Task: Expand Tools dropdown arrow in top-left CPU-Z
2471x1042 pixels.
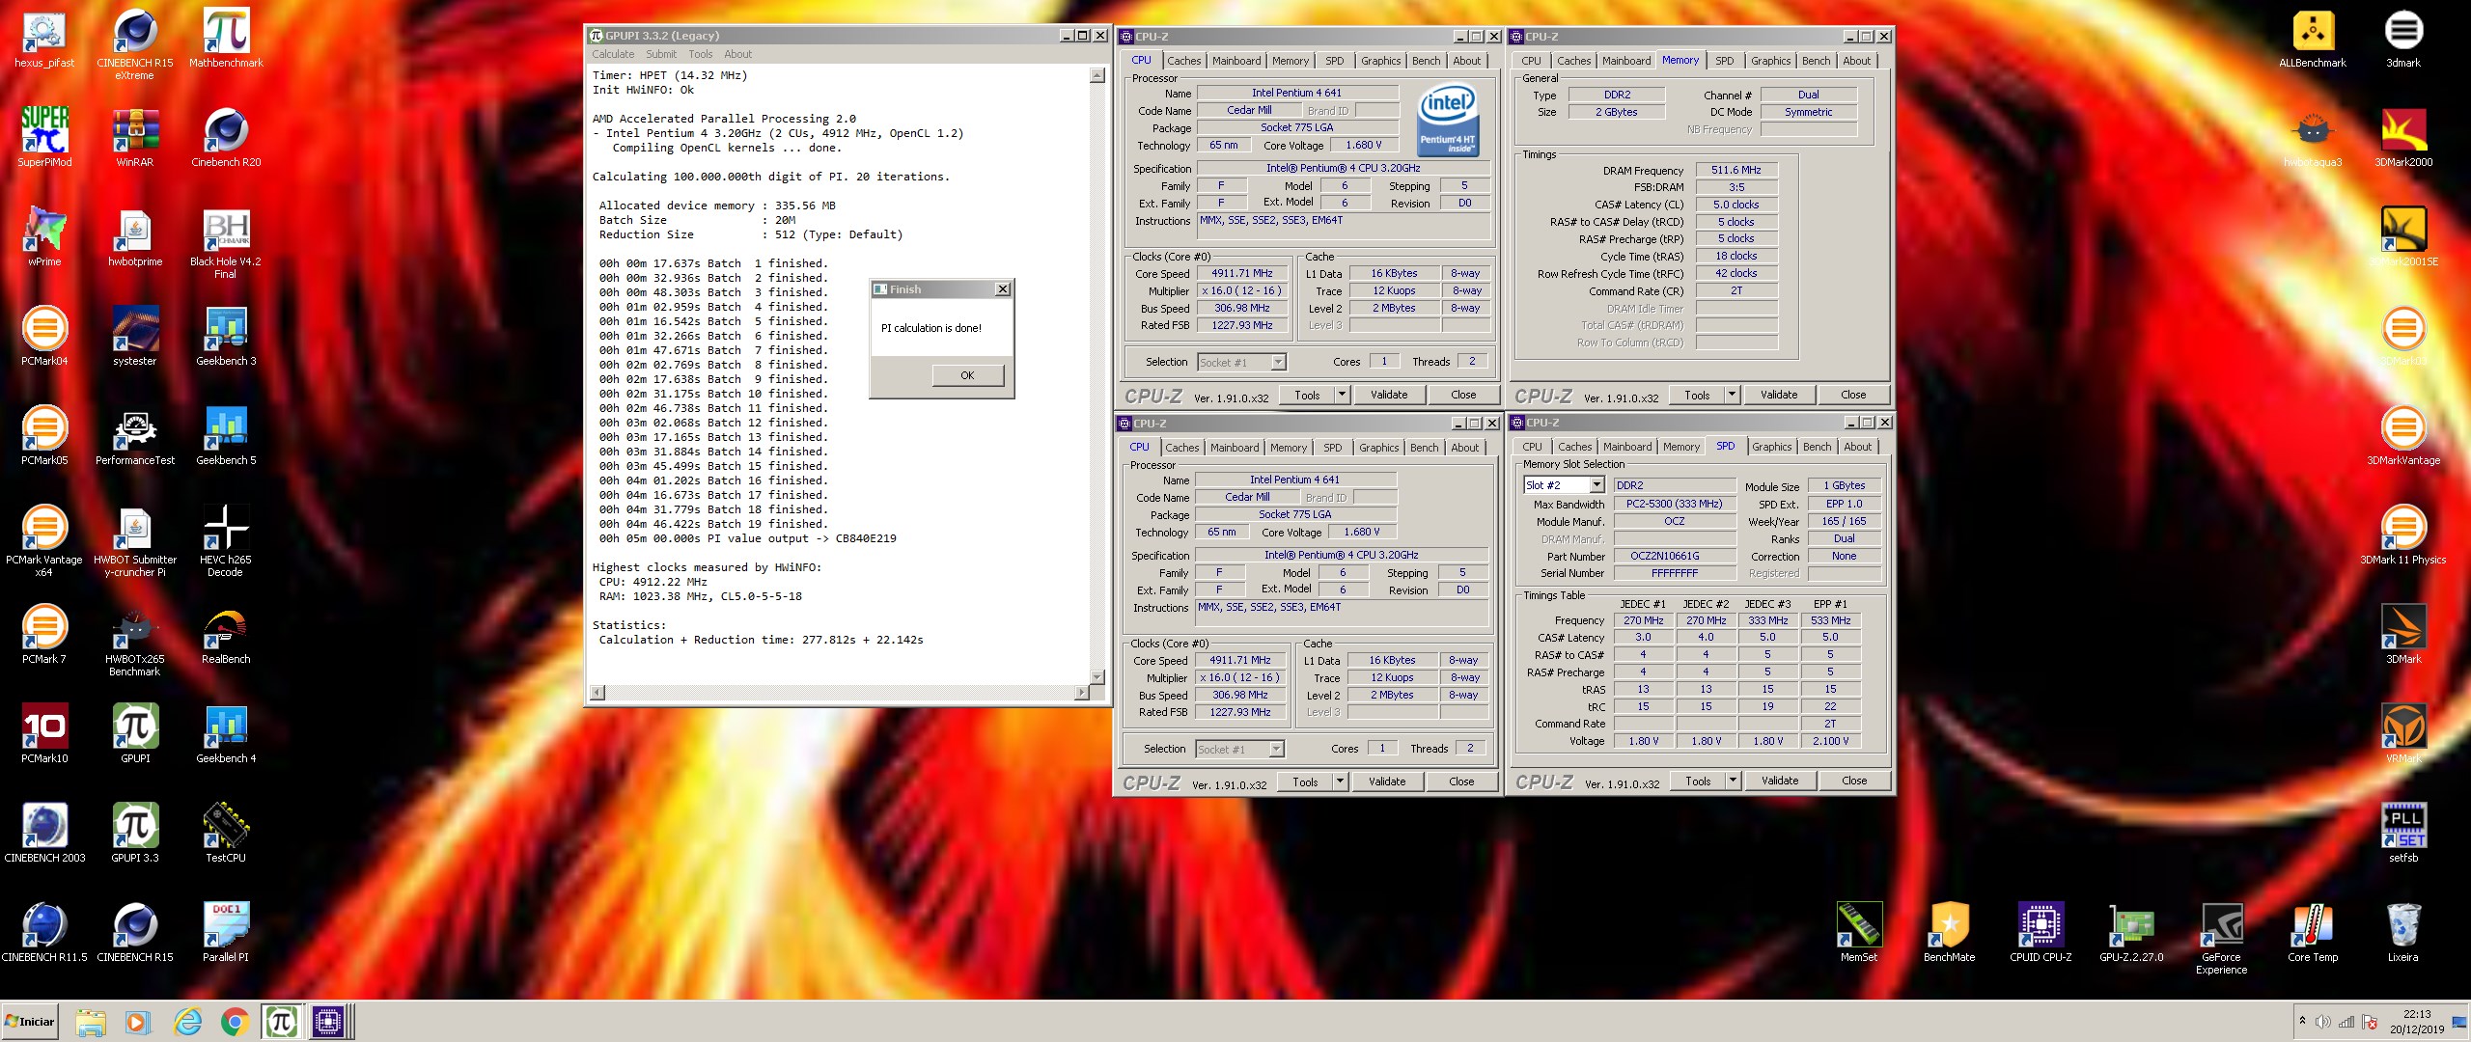Action: (1342, 395)
